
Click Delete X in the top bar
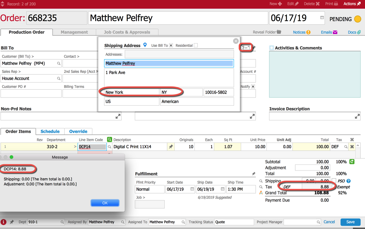pos(312,4)
